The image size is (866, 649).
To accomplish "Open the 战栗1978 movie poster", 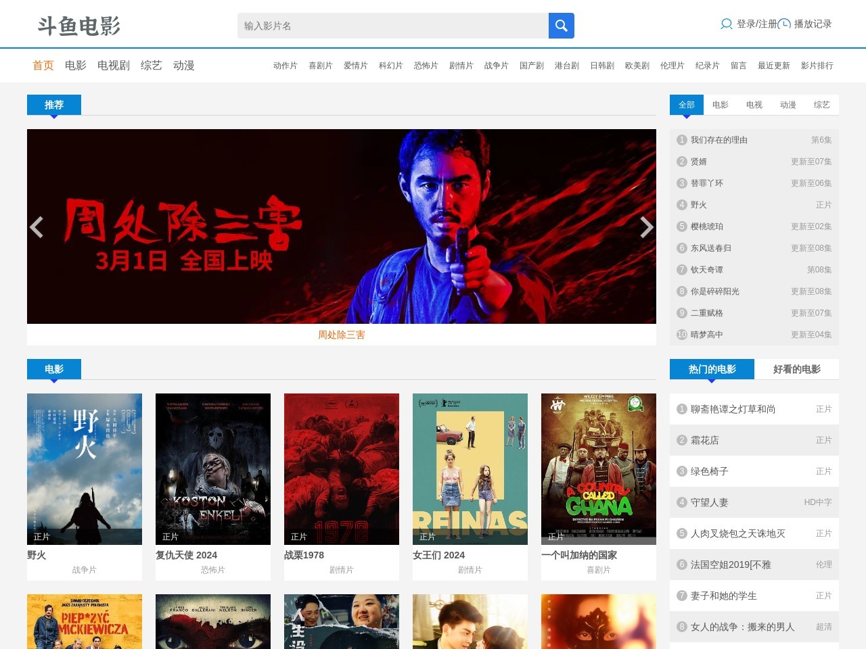I will 342,468.
